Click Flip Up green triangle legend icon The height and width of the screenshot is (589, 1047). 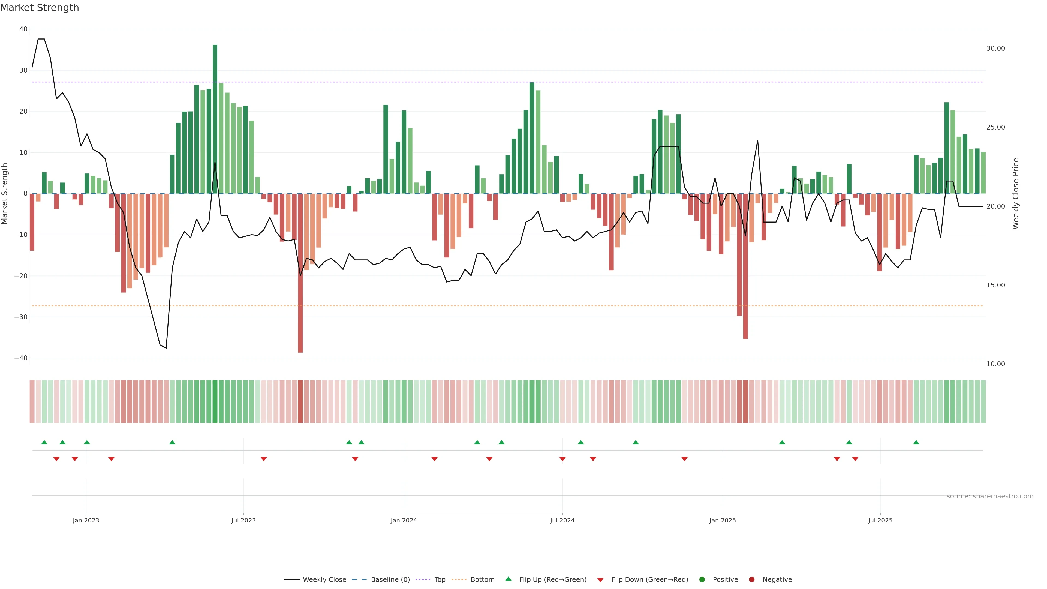pyautogui.click(x=508, y=579)
